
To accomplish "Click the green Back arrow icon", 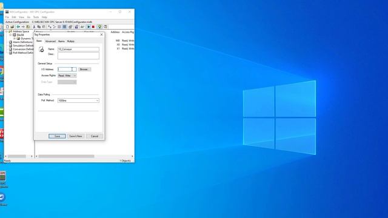I will coord(18,27).
